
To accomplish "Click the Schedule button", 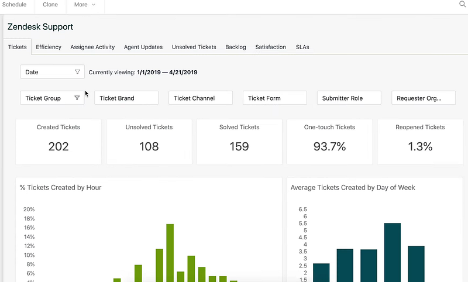I will coord(15,5).
